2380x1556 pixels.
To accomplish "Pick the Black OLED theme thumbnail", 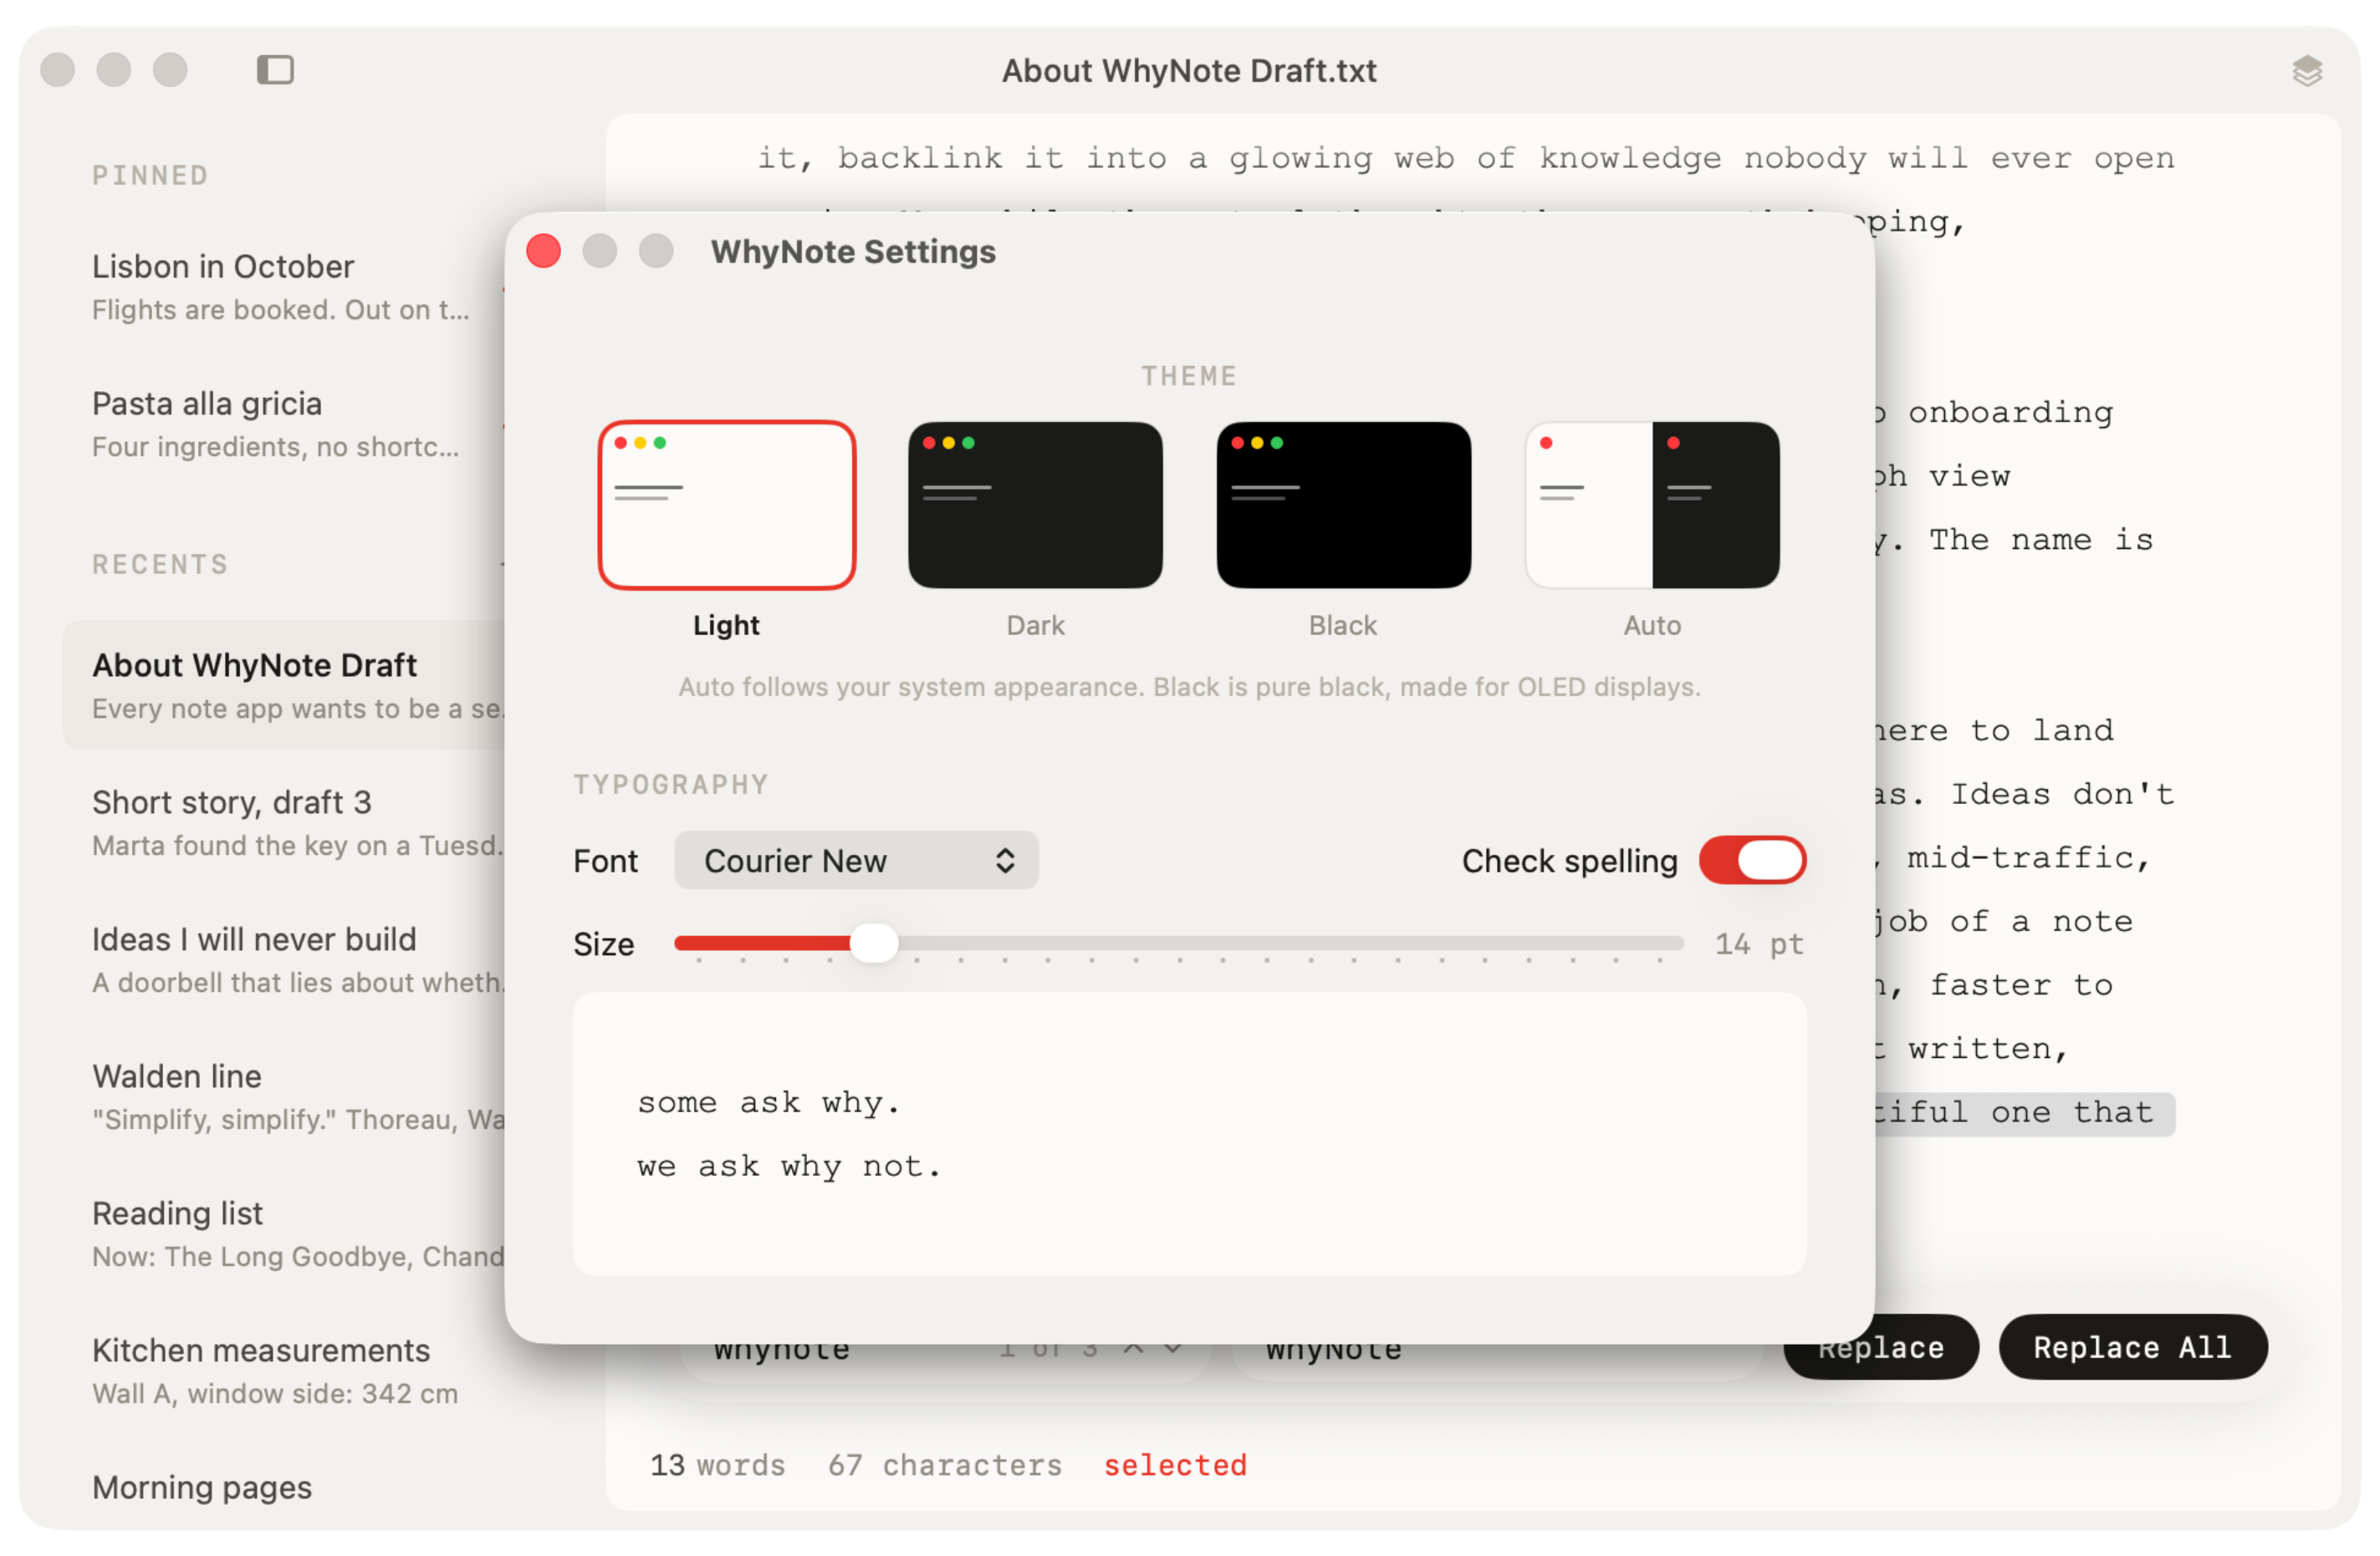I will click(x=1343, y=505).
